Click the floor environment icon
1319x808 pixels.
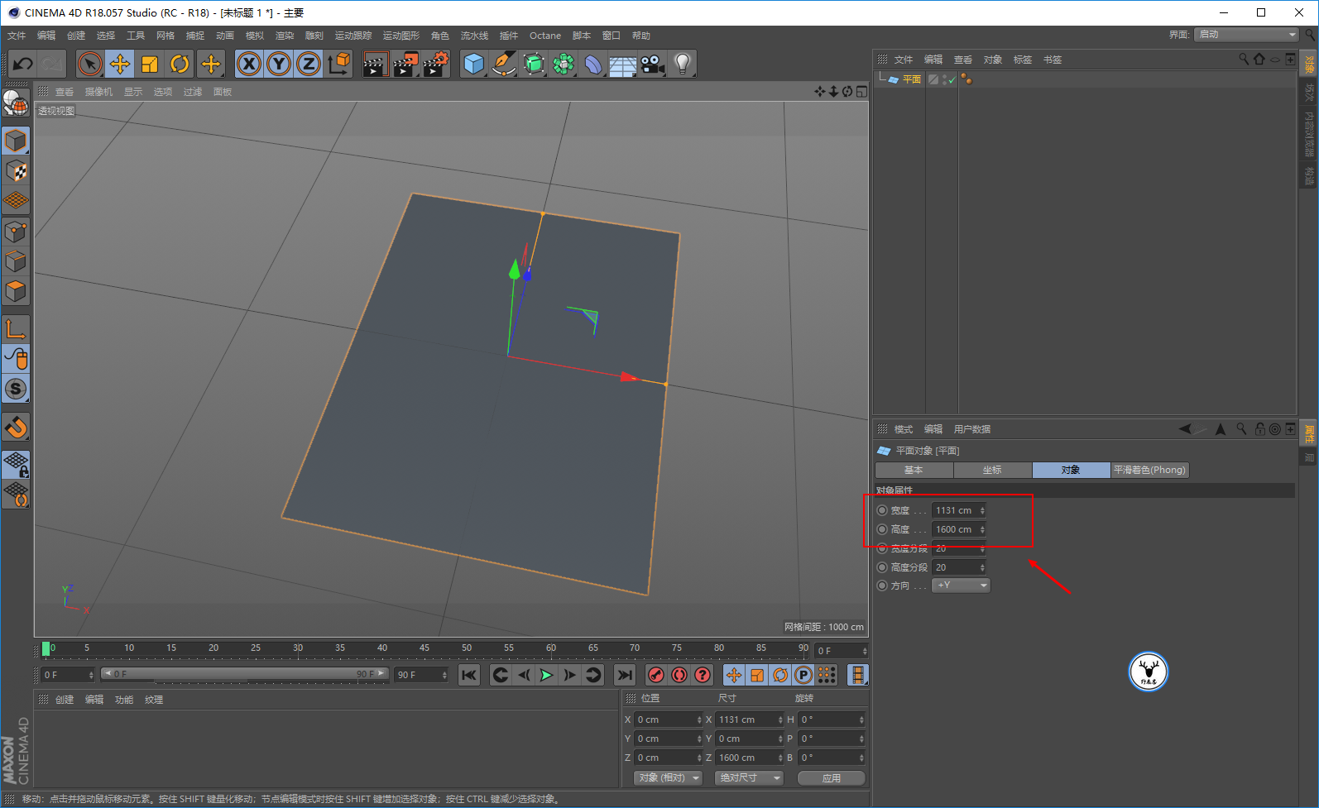[623, 64]
